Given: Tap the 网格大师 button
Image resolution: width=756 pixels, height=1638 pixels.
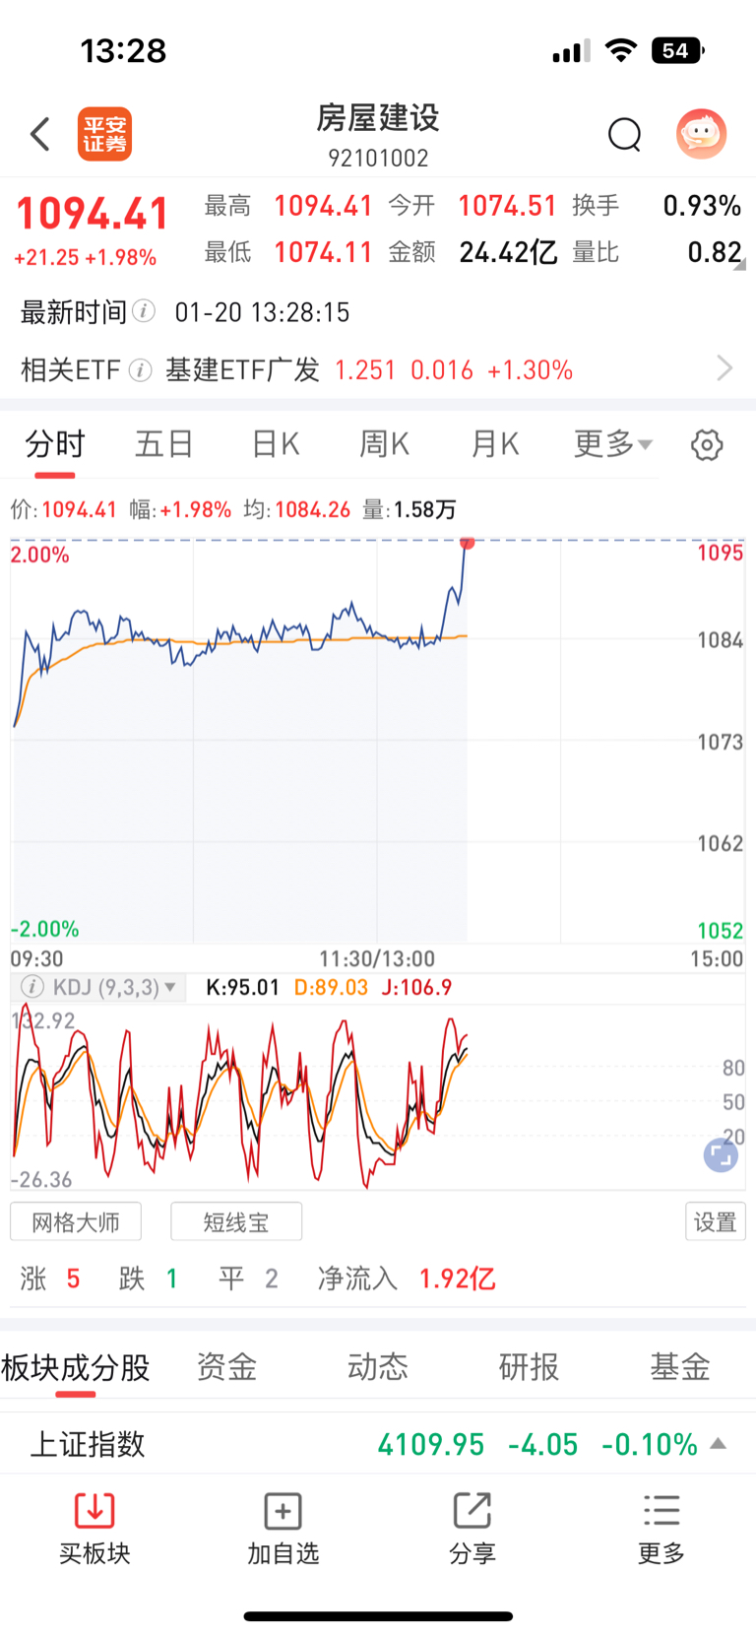Looking at the screenshot, I should (x=76, y=1222).
